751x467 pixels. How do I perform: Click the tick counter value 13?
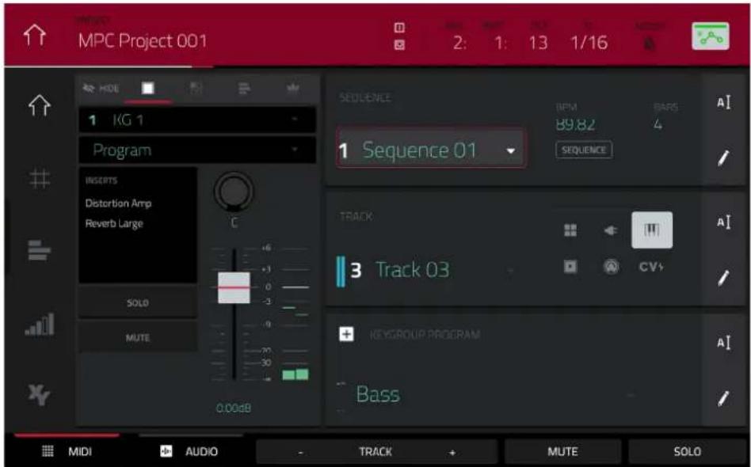[x=538, y=43]
